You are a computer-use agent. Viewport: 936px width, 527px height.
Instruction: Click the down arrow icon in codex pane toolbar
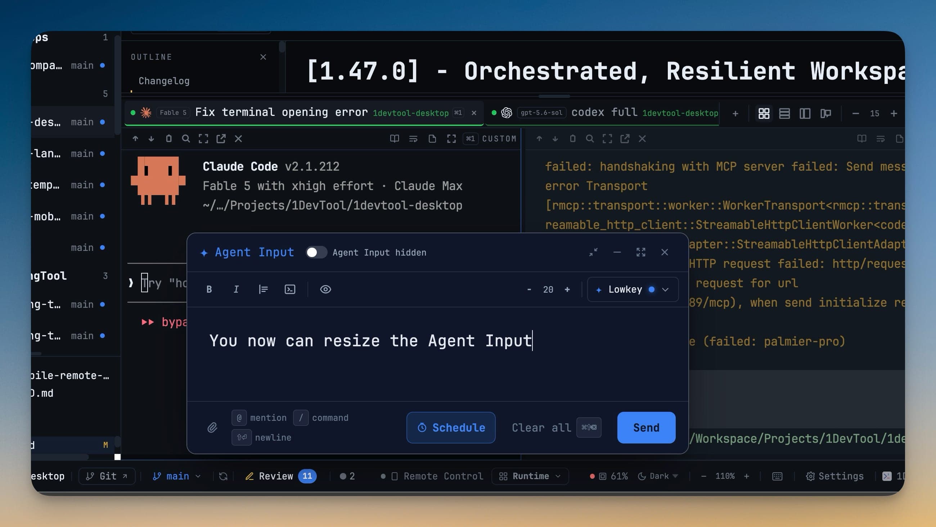[x=555, y=139]
